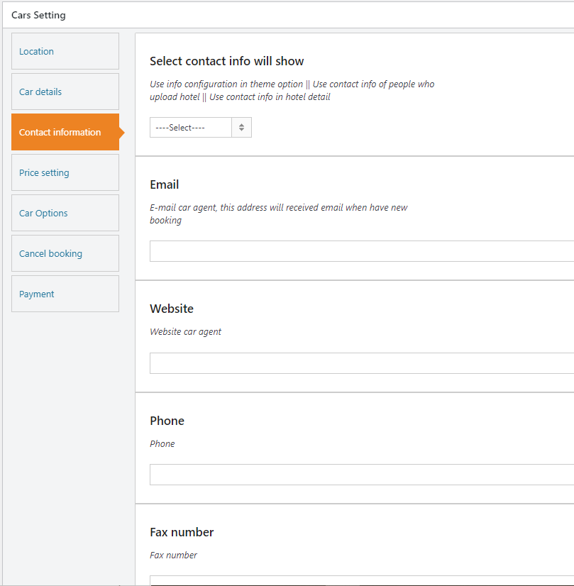Open the Car Options tab
This screenshot has height=586, width=574.
pos(65,213)
